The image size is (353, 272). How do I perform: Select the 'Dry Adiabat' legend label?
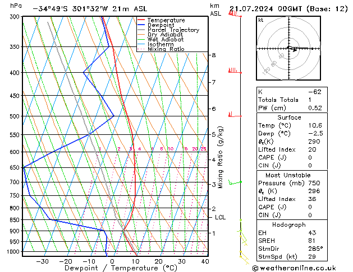[165, 35]
